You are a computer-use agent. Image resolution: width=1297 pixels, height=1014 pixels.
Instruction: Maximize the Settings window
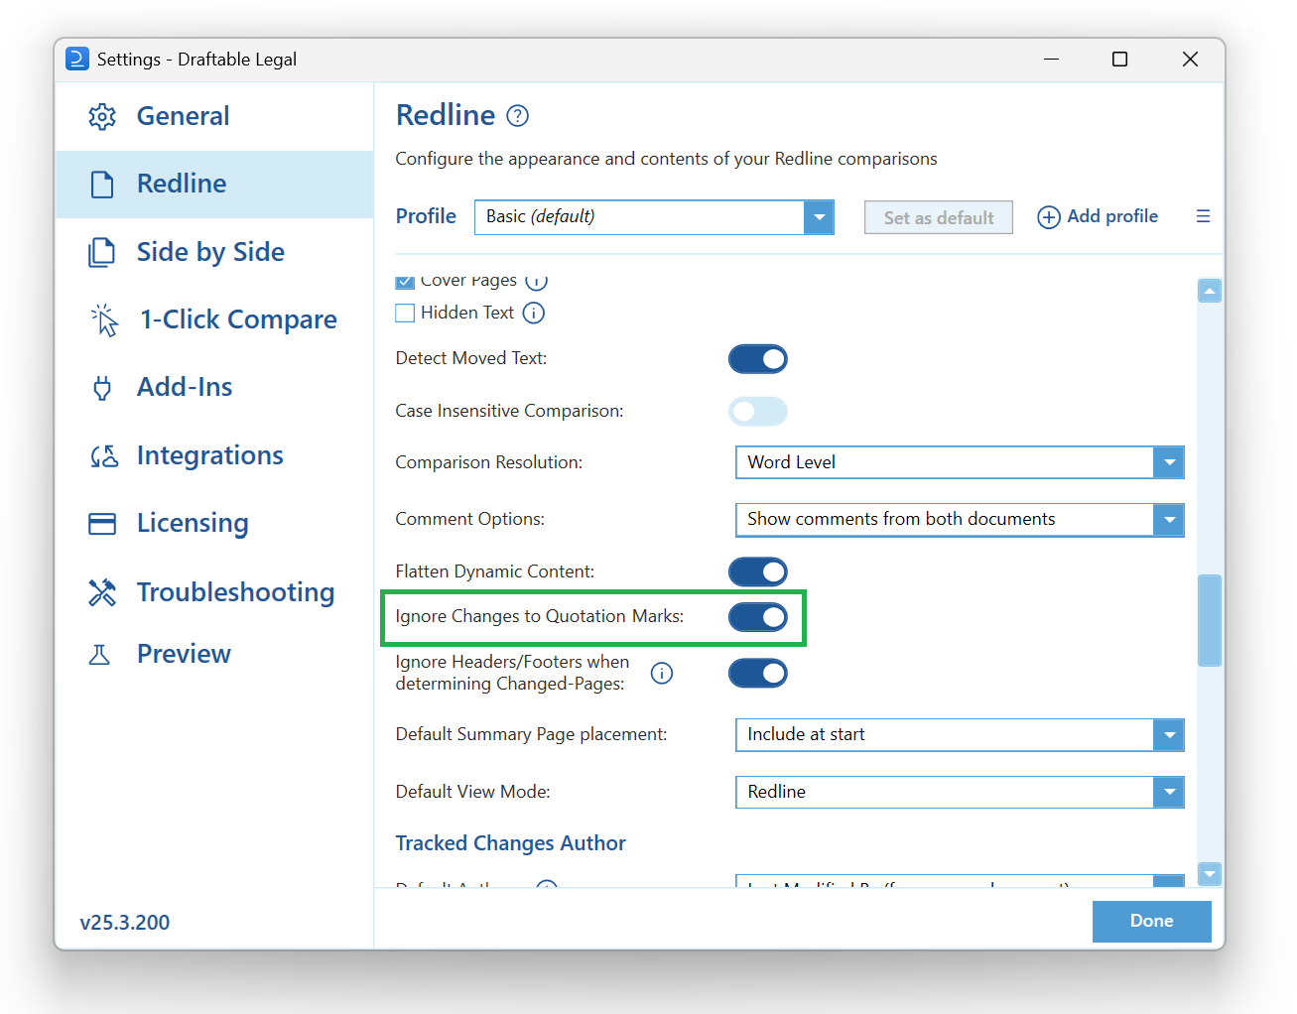[x=1119, y=60]
